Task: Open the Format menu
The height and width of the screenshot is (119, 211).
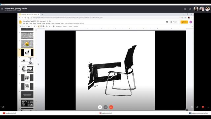Action: tap(39, 23)
